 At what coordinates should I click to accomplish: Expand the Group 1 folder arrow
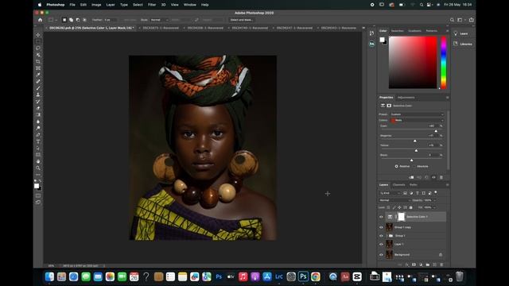coord(387,236)
